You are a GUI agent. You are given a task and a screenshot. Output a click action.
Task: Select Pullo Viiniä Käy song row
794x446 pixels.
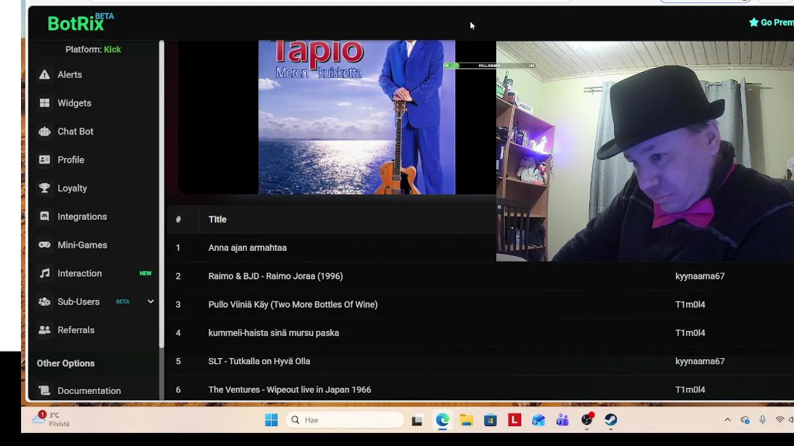coord(480,305)
